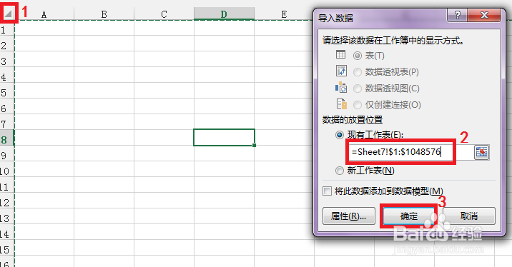
Task: Select highlighted column D header
Action: [224, 14]
